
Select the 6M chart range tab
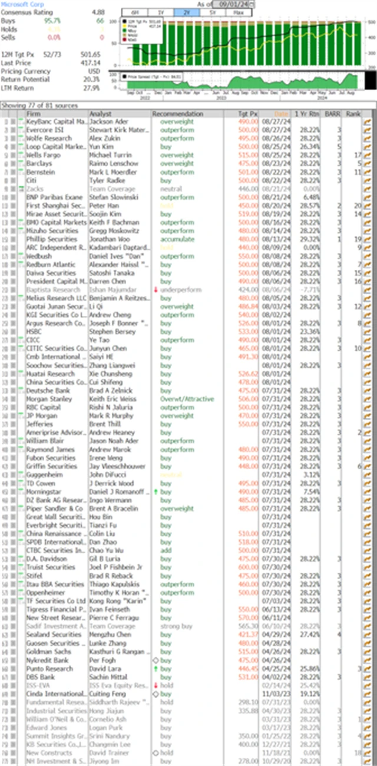(x=134, y=12)
